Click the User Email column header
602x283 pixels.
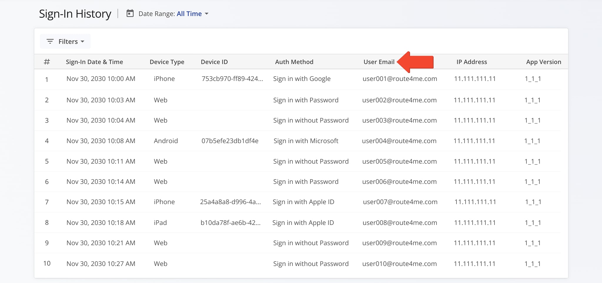(x=379, y=62)
